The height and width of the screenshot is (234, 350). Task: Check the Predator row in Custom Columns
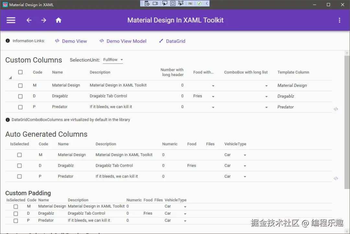point(20,107)
